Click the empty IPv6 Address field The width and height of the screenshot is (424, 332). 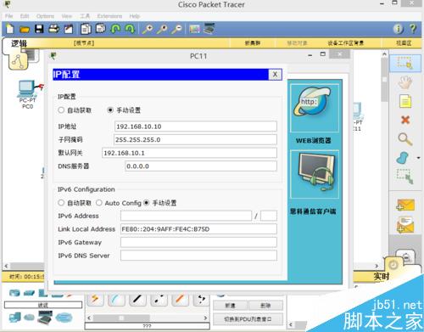[186, 216]
